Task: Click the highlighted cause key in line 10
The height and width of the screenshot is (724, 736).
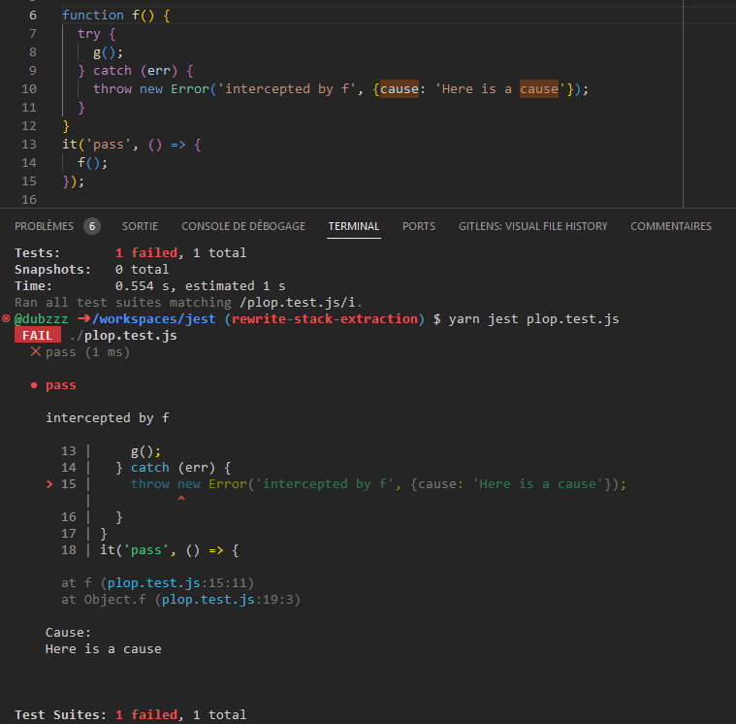Action: coord(399,88)
